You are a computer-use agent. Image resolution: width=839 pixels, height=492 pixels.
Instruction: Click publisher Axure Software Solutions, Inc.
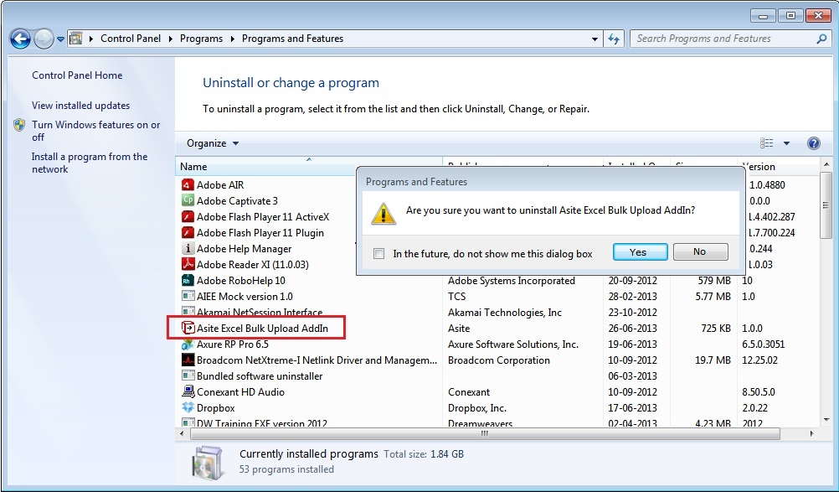(x=513, y=344)
